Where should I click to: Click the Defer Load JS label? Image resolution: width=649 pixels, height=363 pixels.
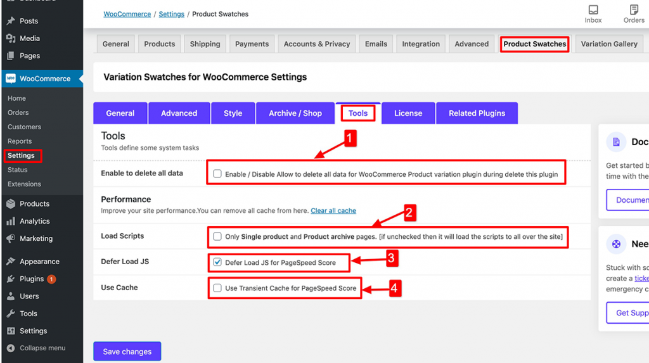click(125, 262)
